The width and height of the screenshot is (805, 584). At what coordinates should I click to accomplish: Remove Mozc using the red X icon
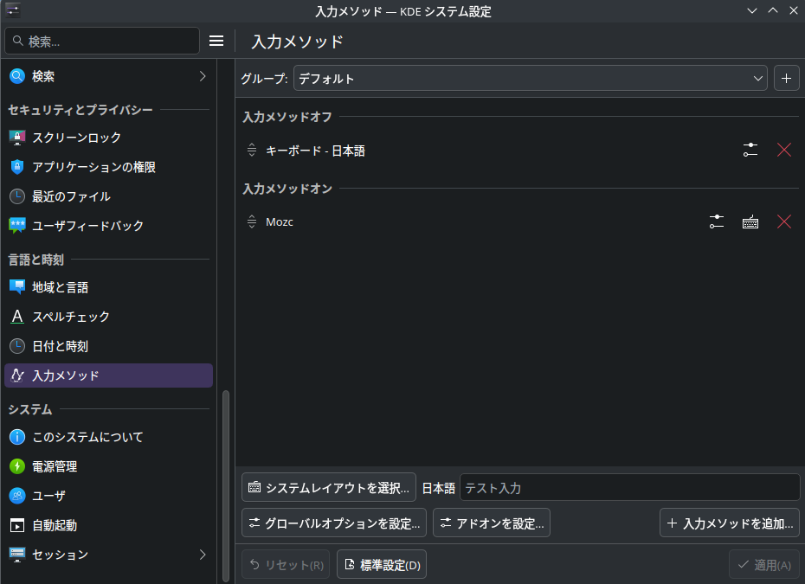pos(784,221)
